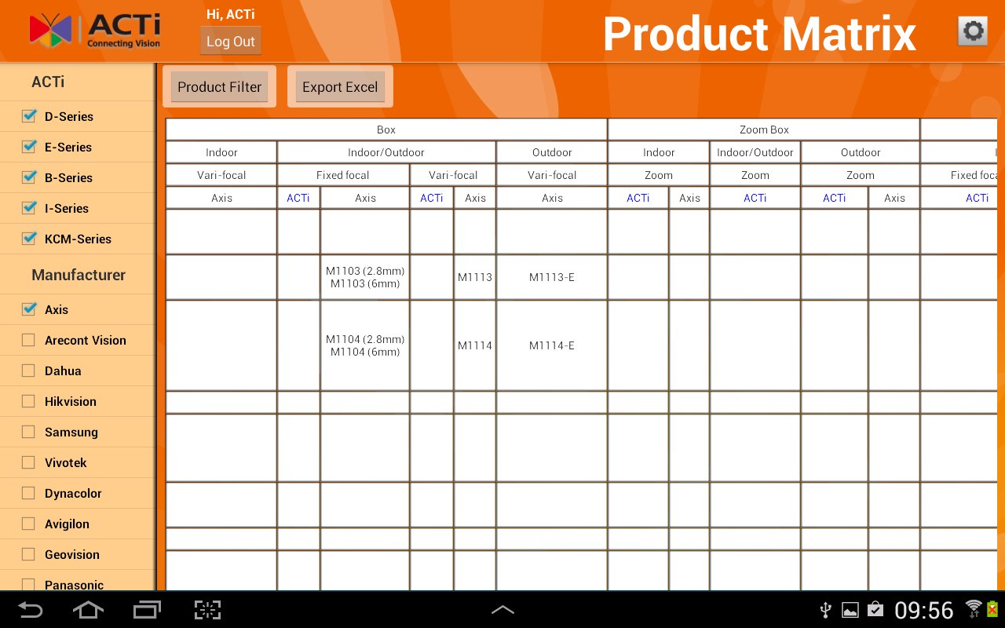The width and height of the screenshot is (1005, 628).
Task: Click the Box column group header
Action: tap(386, 130)
